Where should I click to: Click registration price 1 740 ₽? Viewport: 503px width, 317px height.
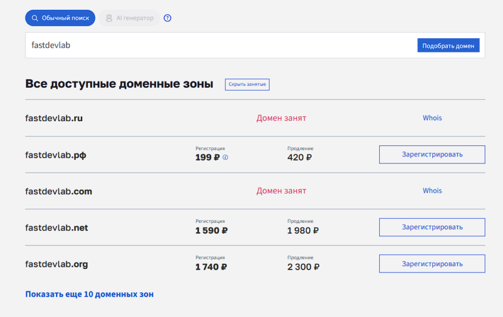(x=211, y=267)
